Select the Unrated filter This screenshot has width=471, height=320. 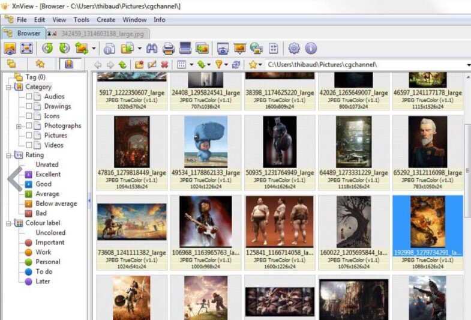click(x=47, y=165)
